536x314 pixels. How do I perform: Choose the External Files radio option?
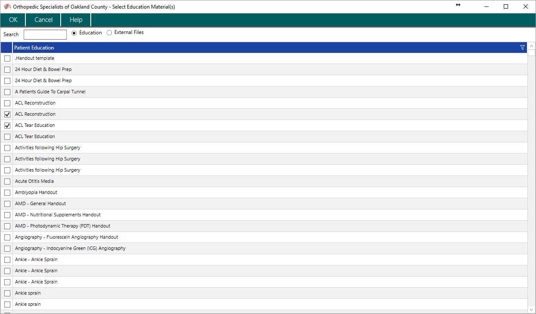[x=109, y=33]
